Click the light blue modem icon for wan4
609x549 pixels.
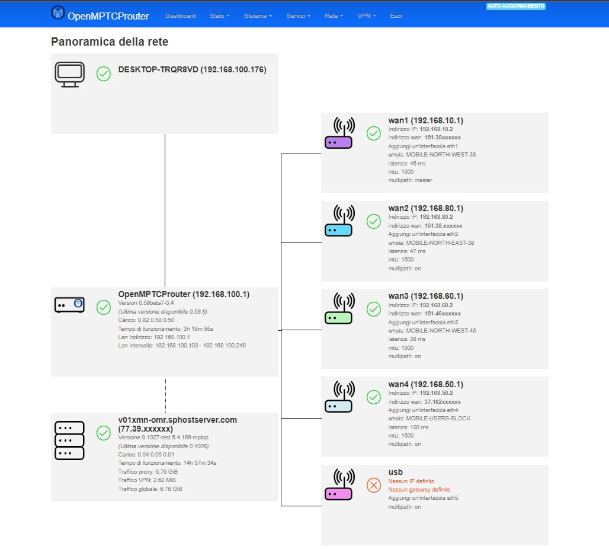pyautogui.click(x=339, y=397)
